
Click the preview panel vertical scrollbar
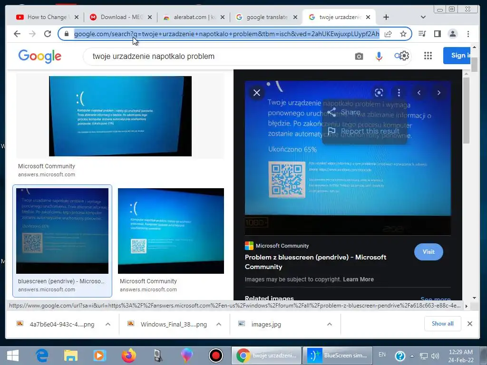466,111
